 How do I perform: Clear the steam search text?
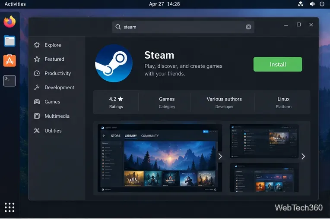[248, 27]
